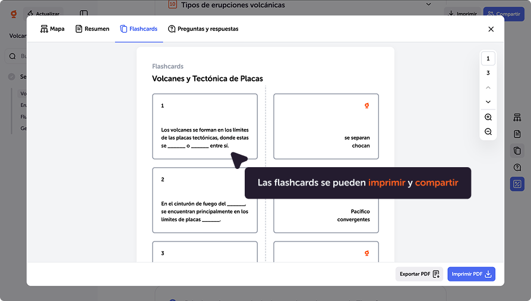Open the summary document icon in right sidebar

pyautogui.click(x=517, y=134)
